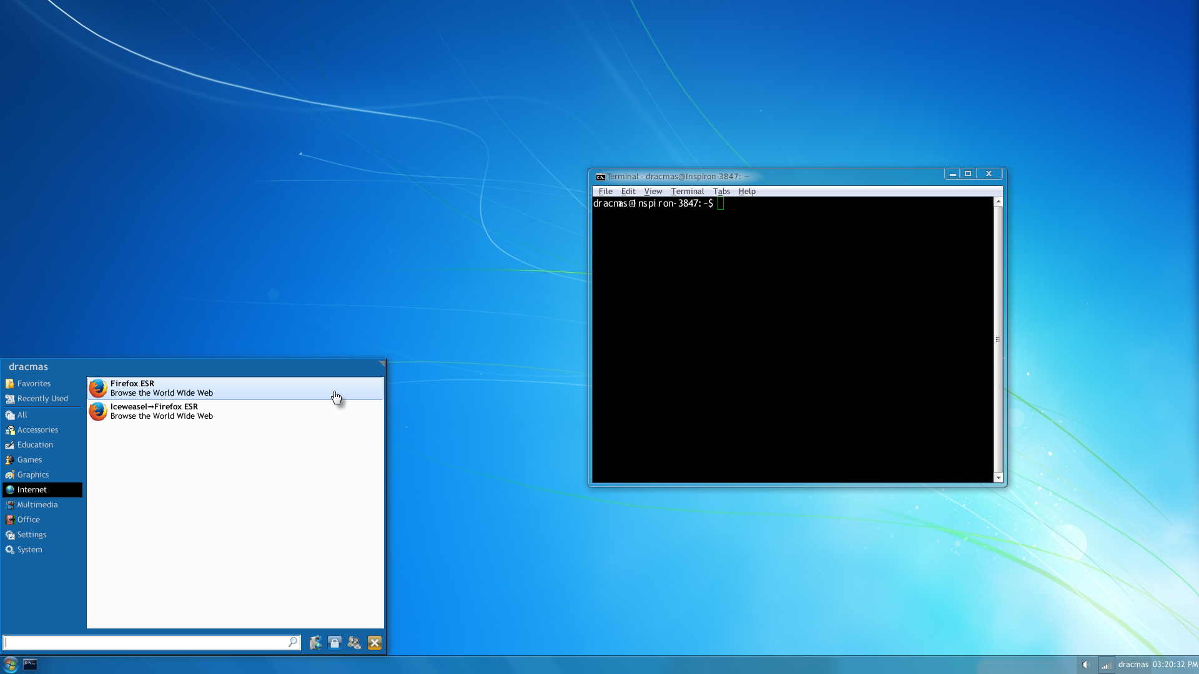Click the dracmas username header in menu
Screen dimensions: 1199x674
point(28,367)
